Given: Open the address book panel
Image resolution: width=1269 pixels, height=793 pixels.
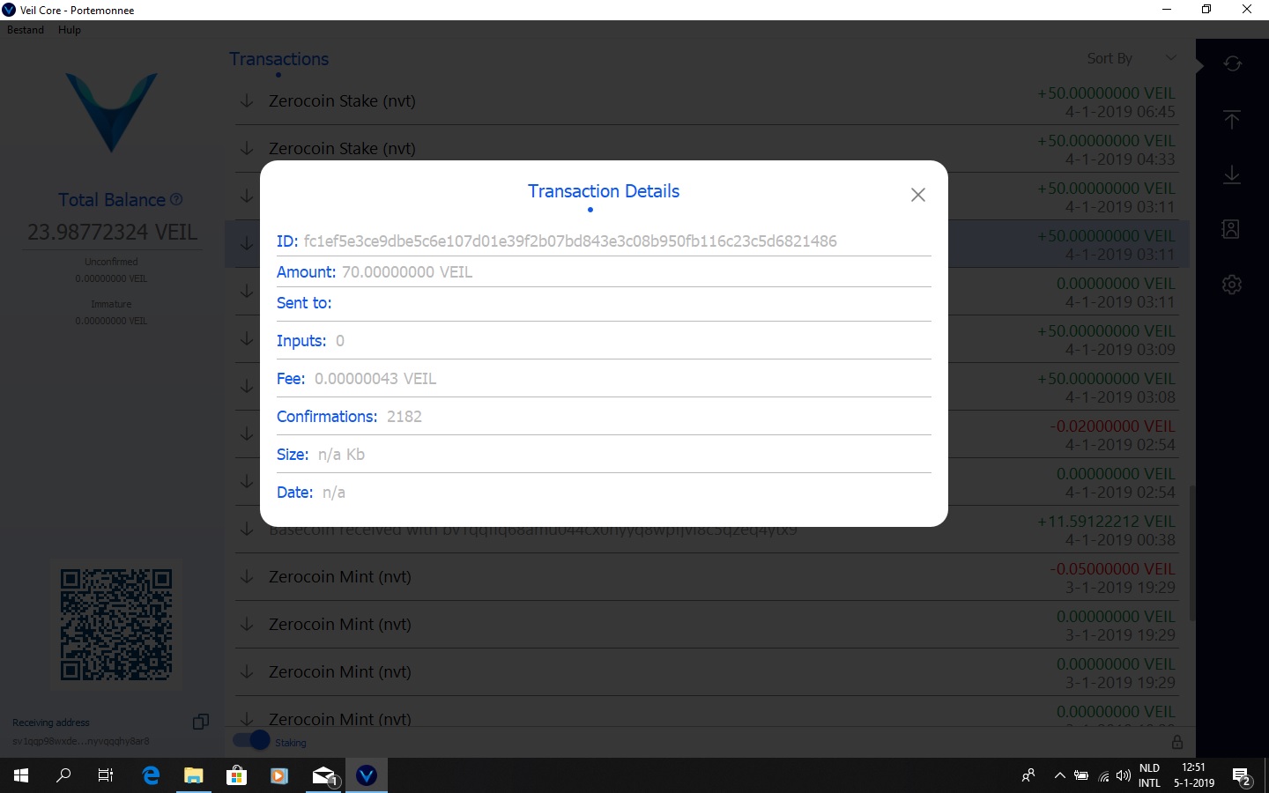Looking at the screenshot, I should coord(1231,228).
